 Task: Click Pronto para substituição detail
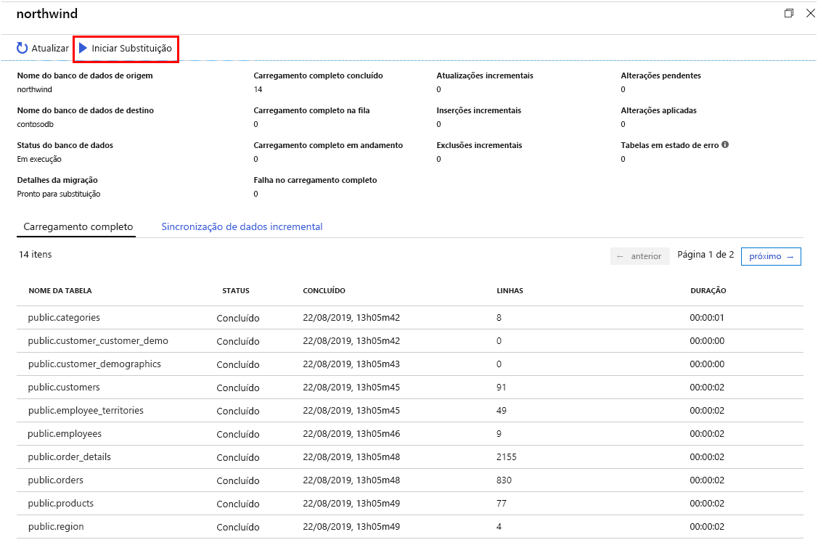click(58, 194)
